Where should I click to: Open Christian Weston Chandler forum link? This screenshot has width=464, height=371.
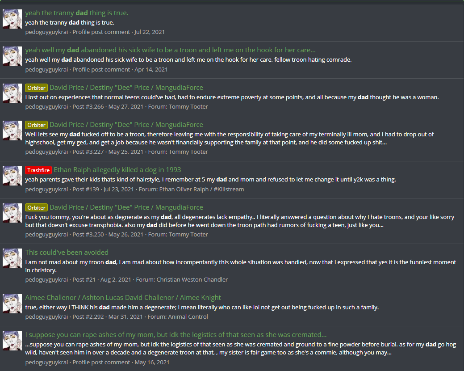click(192, 279)
